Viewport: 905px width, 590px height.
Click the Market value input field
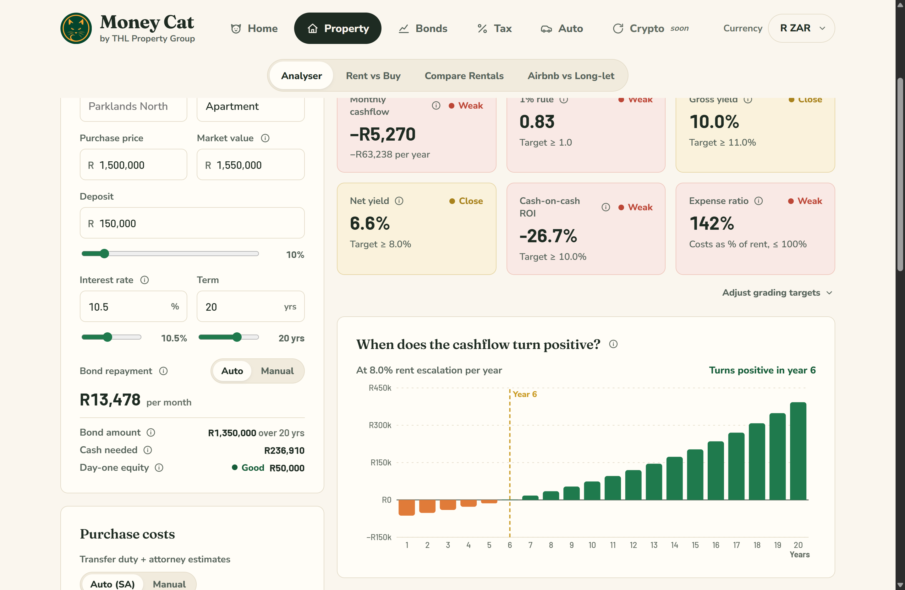[250, 164]
